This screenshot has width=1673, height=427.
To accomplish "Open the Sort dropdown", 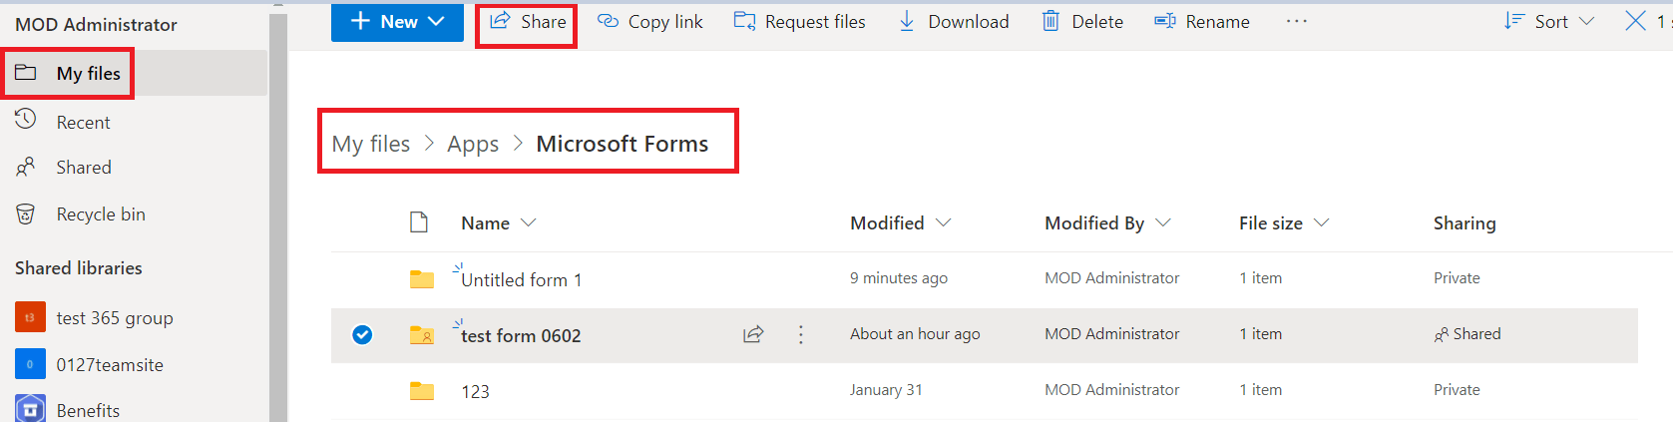I will pyautogui.click(x=1549, y=21).
